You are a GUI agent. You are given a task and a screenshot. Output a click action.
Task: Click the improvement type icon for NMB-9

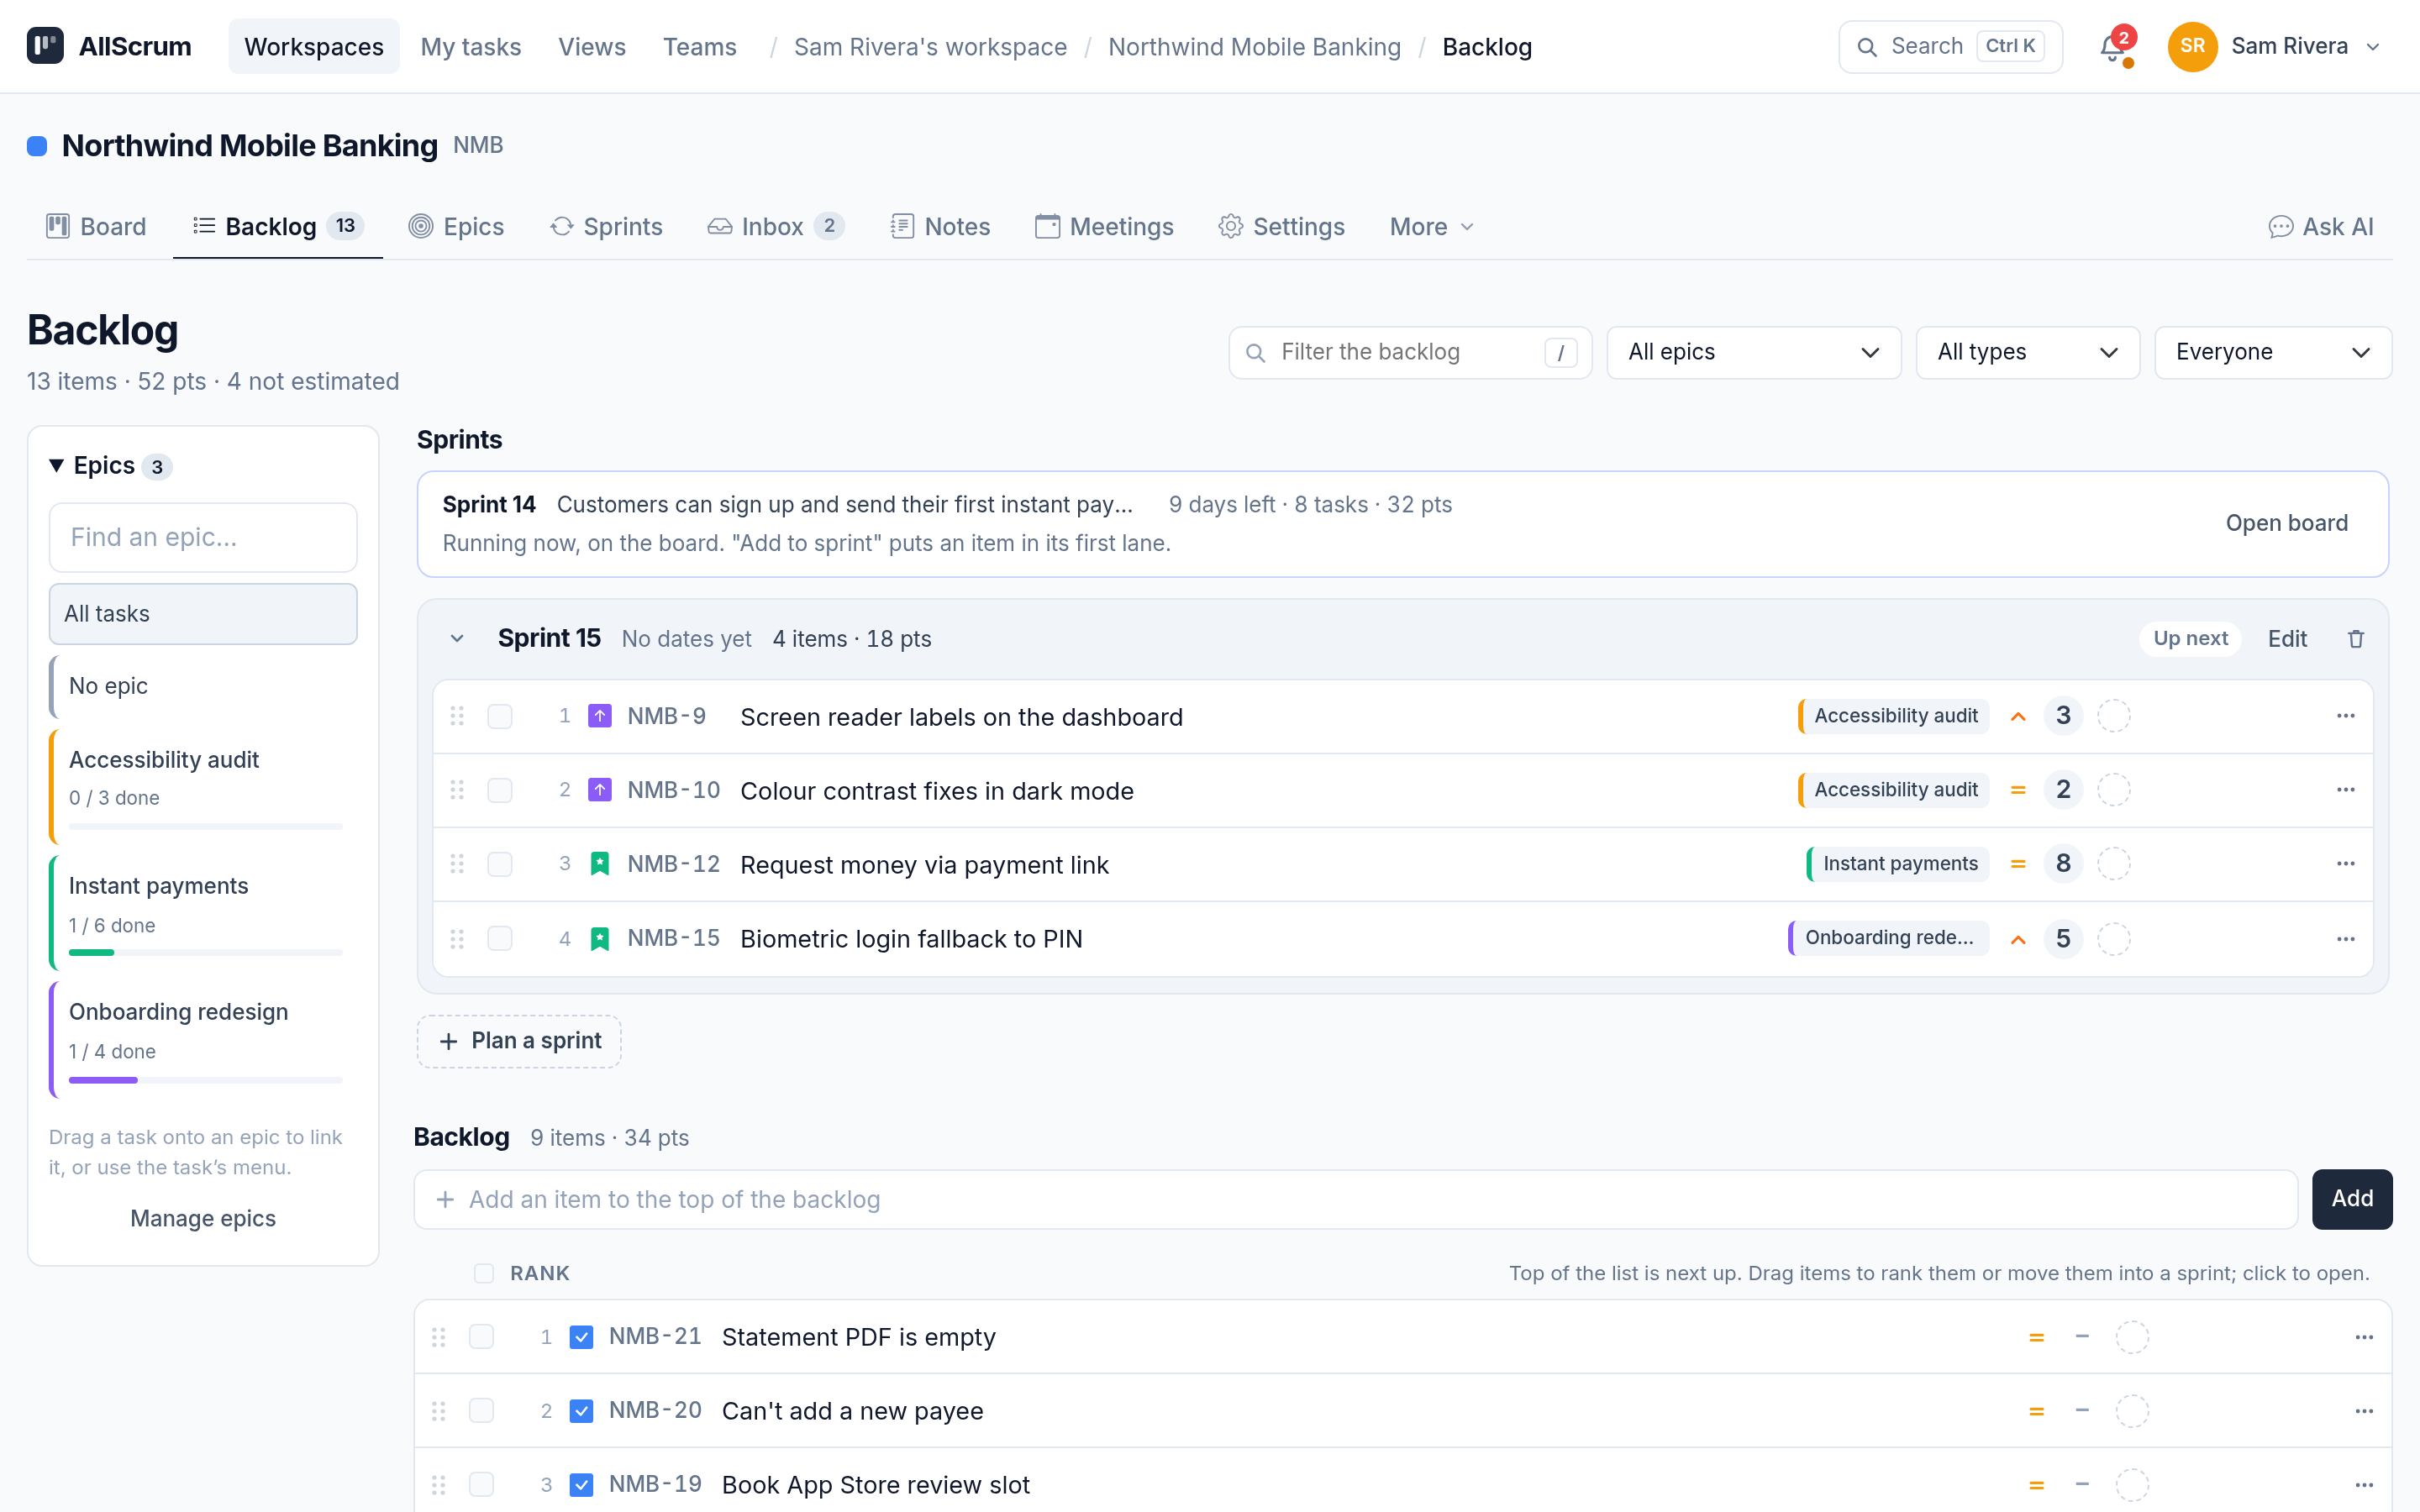click(x=600, y=716)
